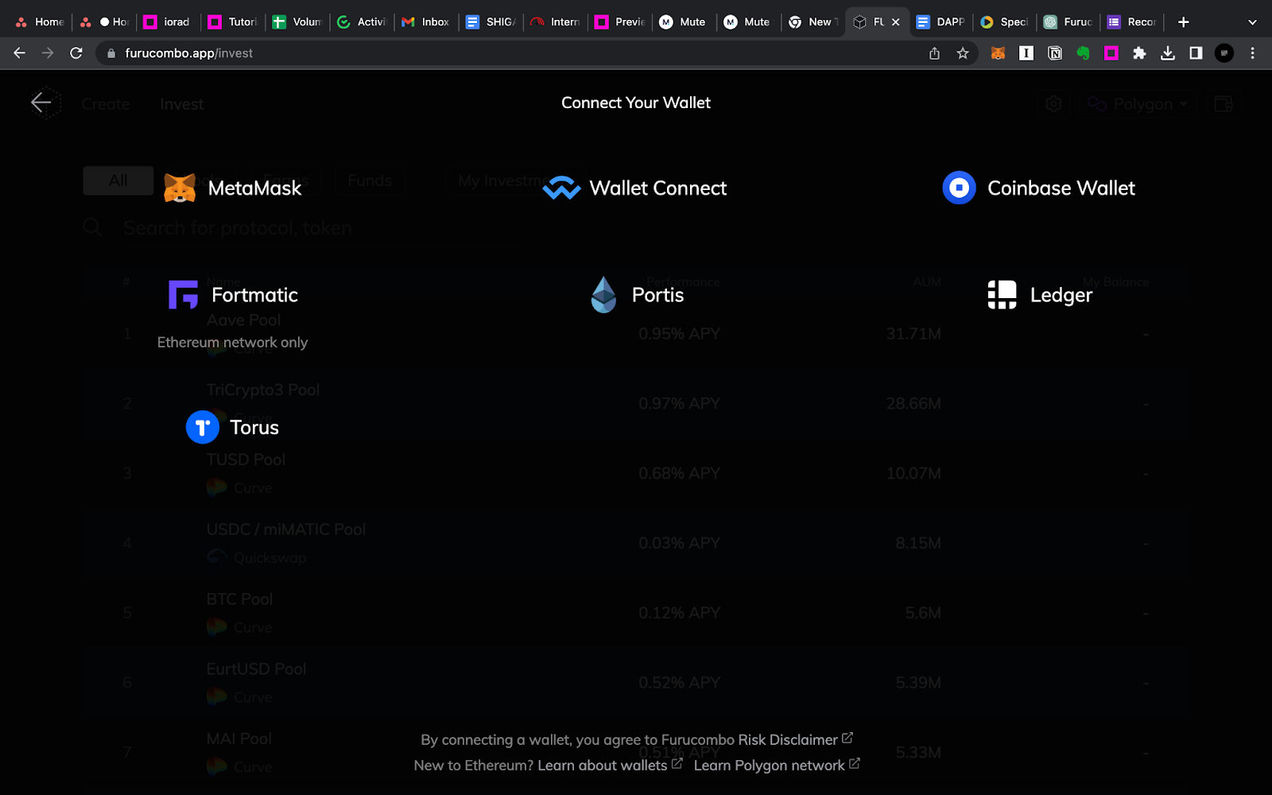Screen dimensions: 1272x795
Task: Choose MetaMask as the wallet
Action: pos(232,188)
